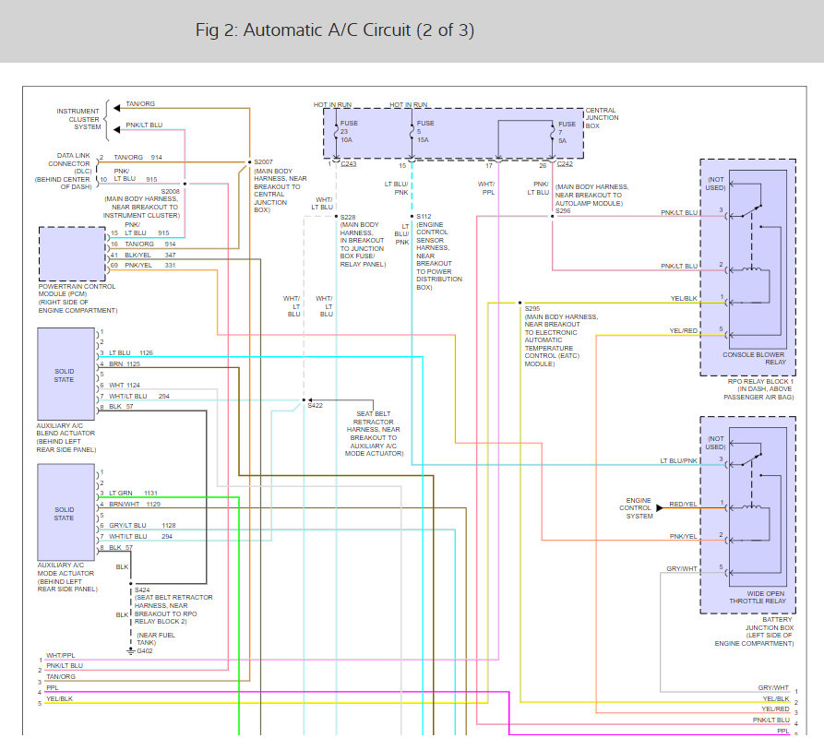Click the BLK/YEL 347 wire label
Screen dimensions: 824x750
[149, 256]
